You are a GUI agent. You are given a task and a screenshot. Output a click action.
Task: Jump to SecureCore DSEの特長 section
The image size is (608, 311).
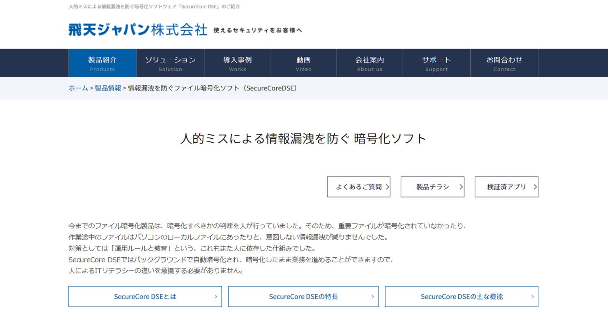coord(304,297)
